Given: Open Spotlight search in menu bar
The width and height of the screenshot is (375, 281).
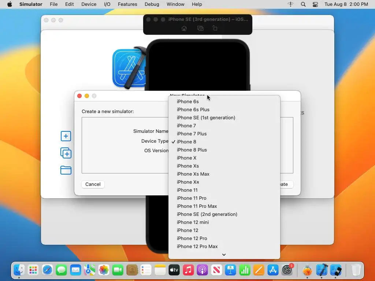Looking at the screenshot, I should (x=303, y=4).
